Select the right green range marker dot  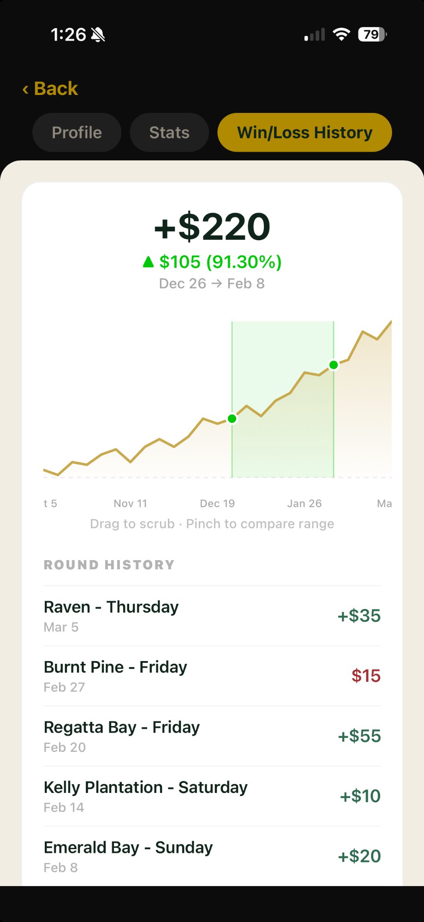click(334, 365)
